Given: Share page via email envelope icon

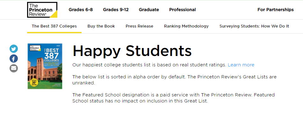Looking at the screenshot, I should coord(14,68).
